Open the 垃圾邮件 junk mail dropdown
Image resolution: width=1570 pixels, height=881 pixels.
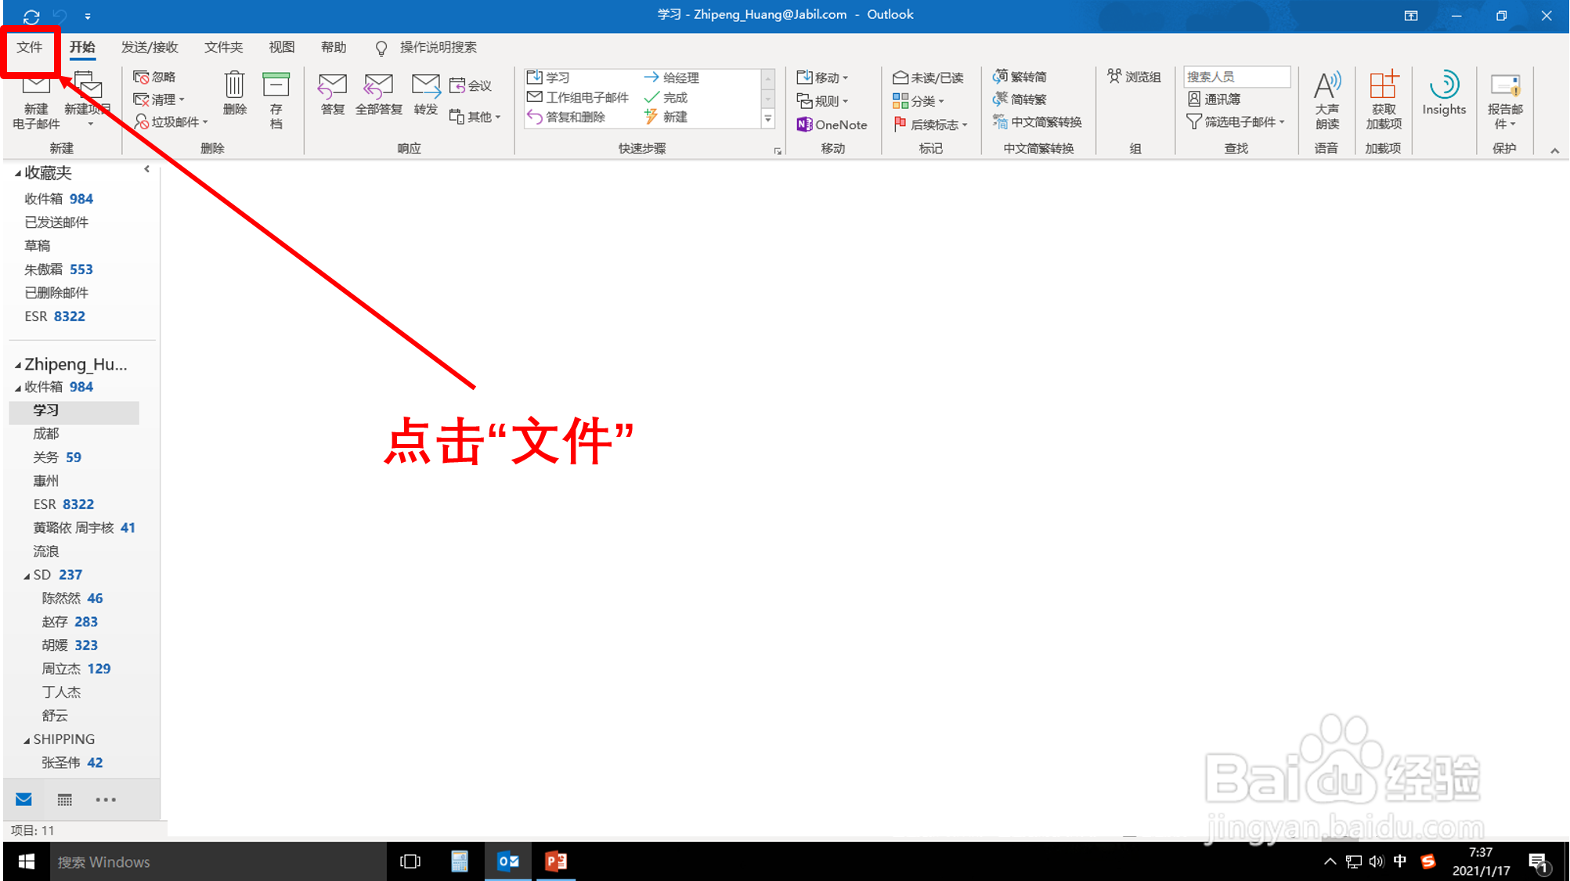pyautogui.click(x=171, y=121)
